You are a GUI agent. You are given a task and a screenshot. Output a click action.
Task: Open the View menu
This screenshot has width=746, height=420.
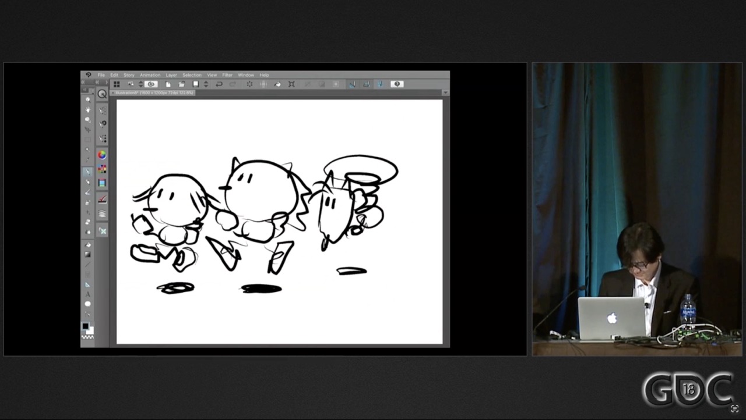pyautogui.click(x=212, y=75)
